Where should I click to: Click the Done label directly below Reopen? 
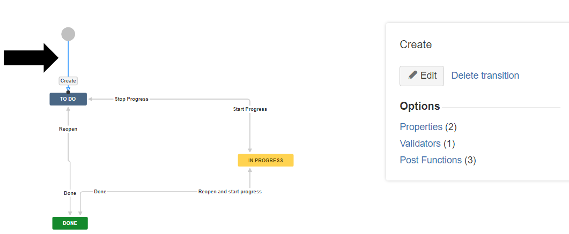coord(70,193)
